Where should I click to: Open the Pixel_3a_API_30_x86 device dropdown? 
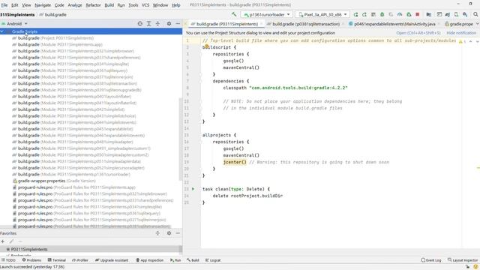(x=322, y=14)
